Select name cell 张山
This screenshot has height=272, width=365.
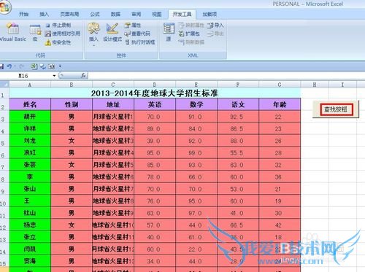click(30, 189)
